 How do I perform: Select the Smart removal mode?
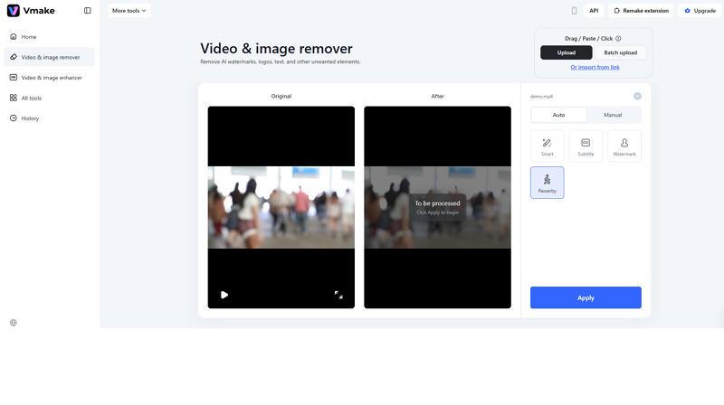pyautogui.click(x=547, y=146)
